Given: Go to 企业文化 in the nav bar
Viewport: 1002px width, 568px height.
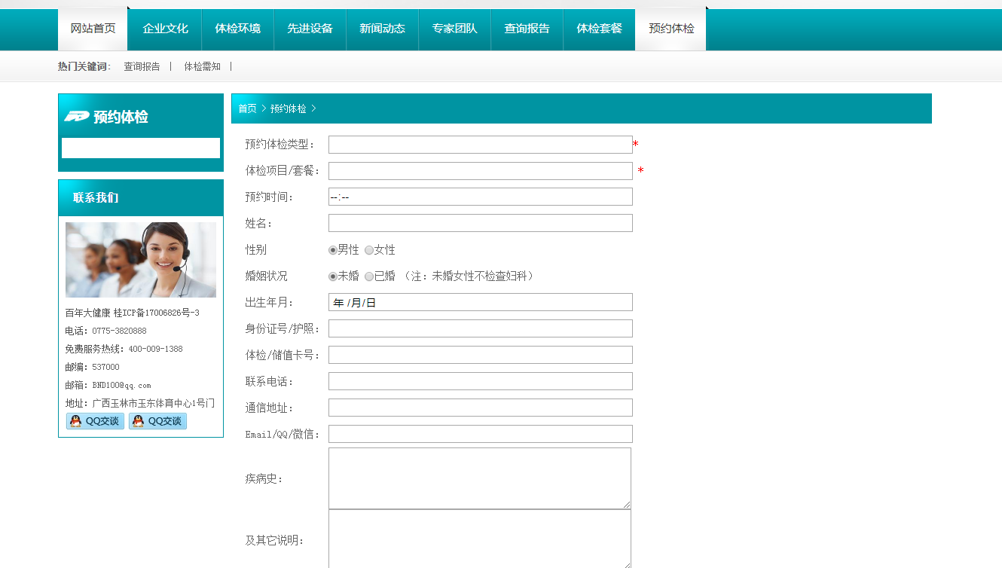Looking at the screenshot, I should click(165, 29).
